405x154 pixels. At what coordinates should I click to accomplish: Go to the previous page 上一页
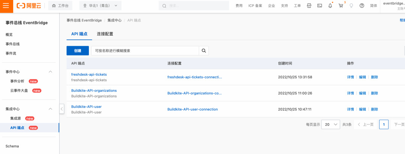point(366,124)
